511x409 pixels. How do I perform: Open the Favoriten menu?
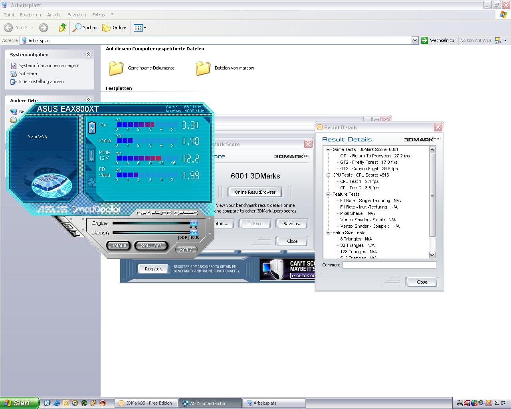point(77,15)
